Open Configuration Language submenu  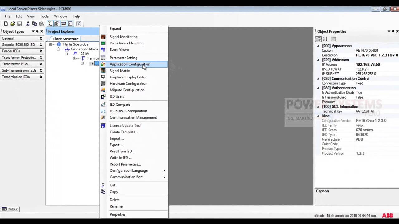point(134,171)
